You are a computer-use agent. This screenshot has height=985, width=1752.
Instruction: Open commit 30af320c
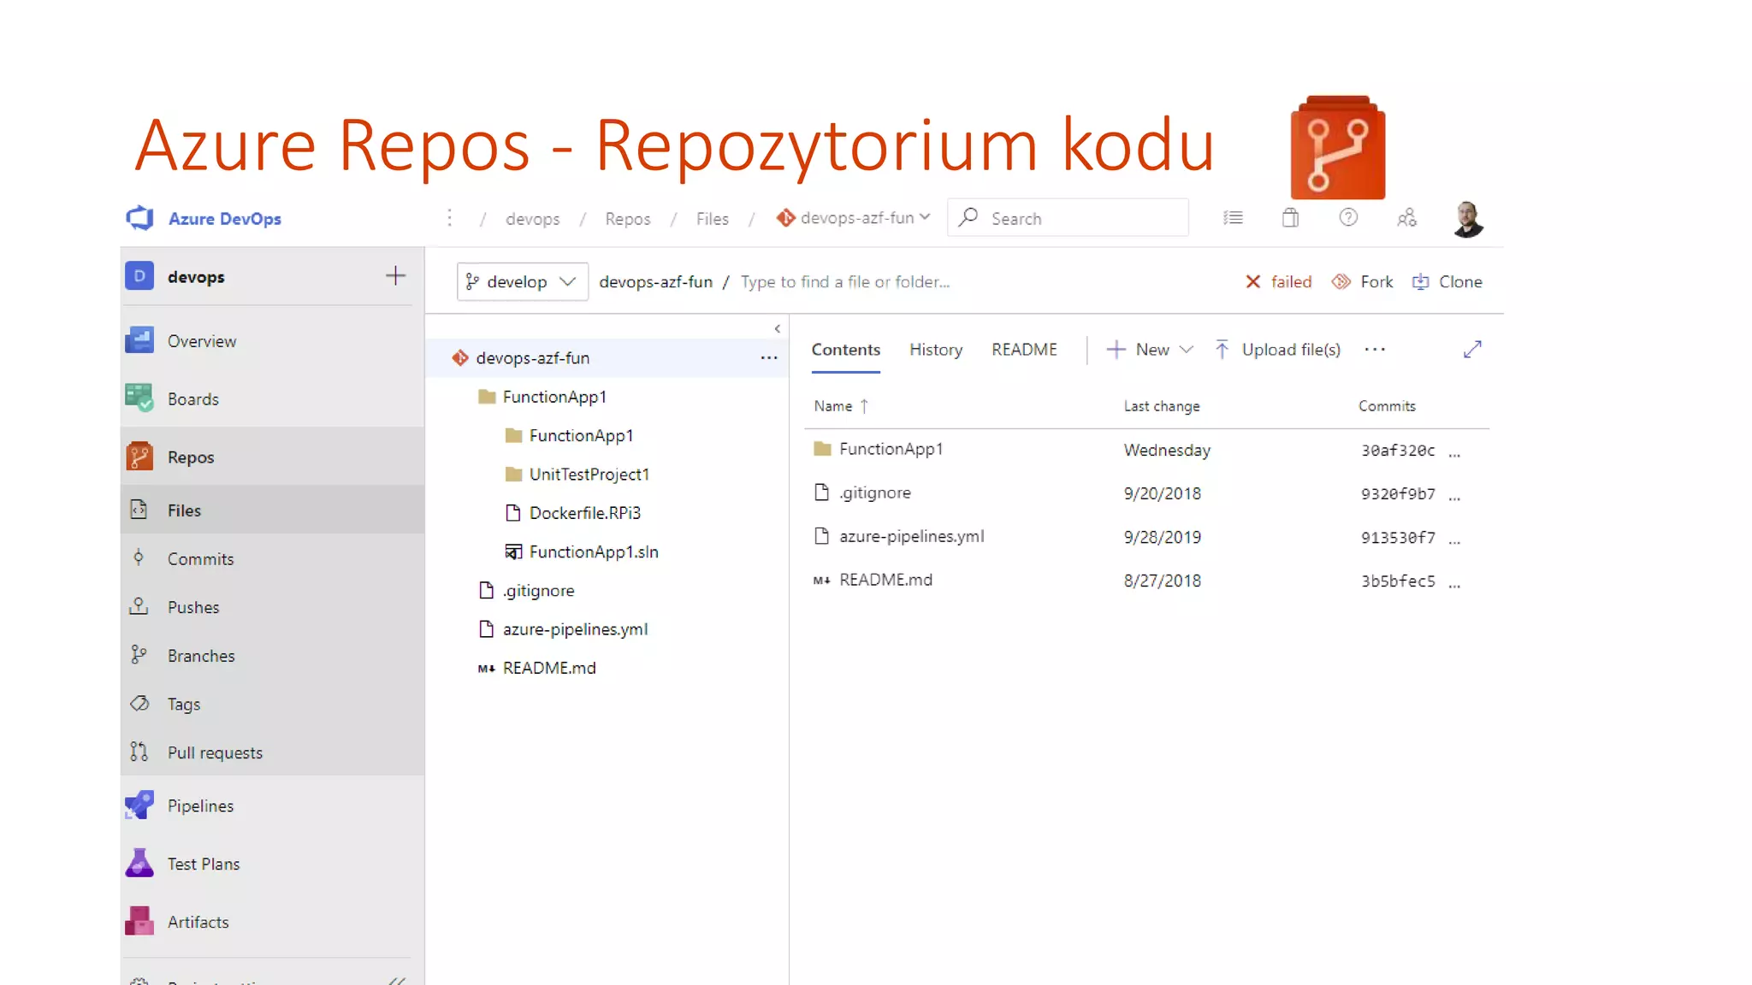point(1398,451)
